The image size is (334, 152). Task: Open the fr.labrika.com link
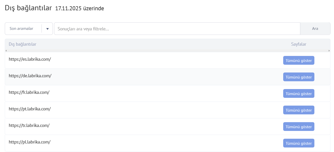[29, 92]
